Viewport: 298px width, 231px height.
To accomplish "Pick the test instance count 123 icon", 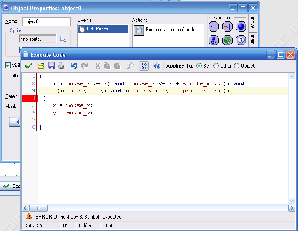I will [x=214, y=40].
